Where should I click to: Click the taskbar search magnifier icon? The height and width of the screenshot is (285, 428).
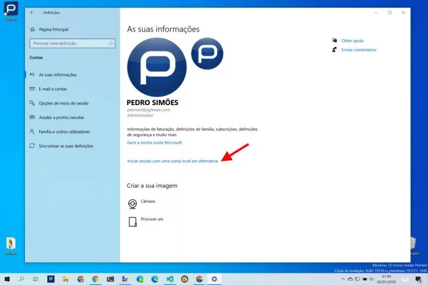coord(22,278)
